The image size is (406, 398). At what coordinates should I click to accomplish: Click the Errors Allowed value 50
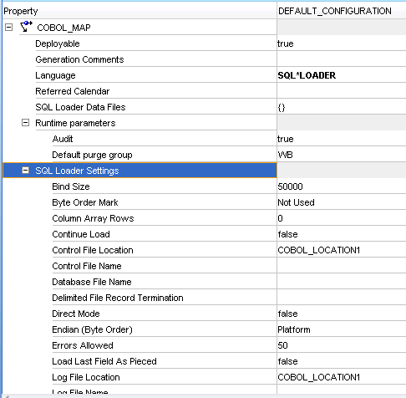pos(282,345)
